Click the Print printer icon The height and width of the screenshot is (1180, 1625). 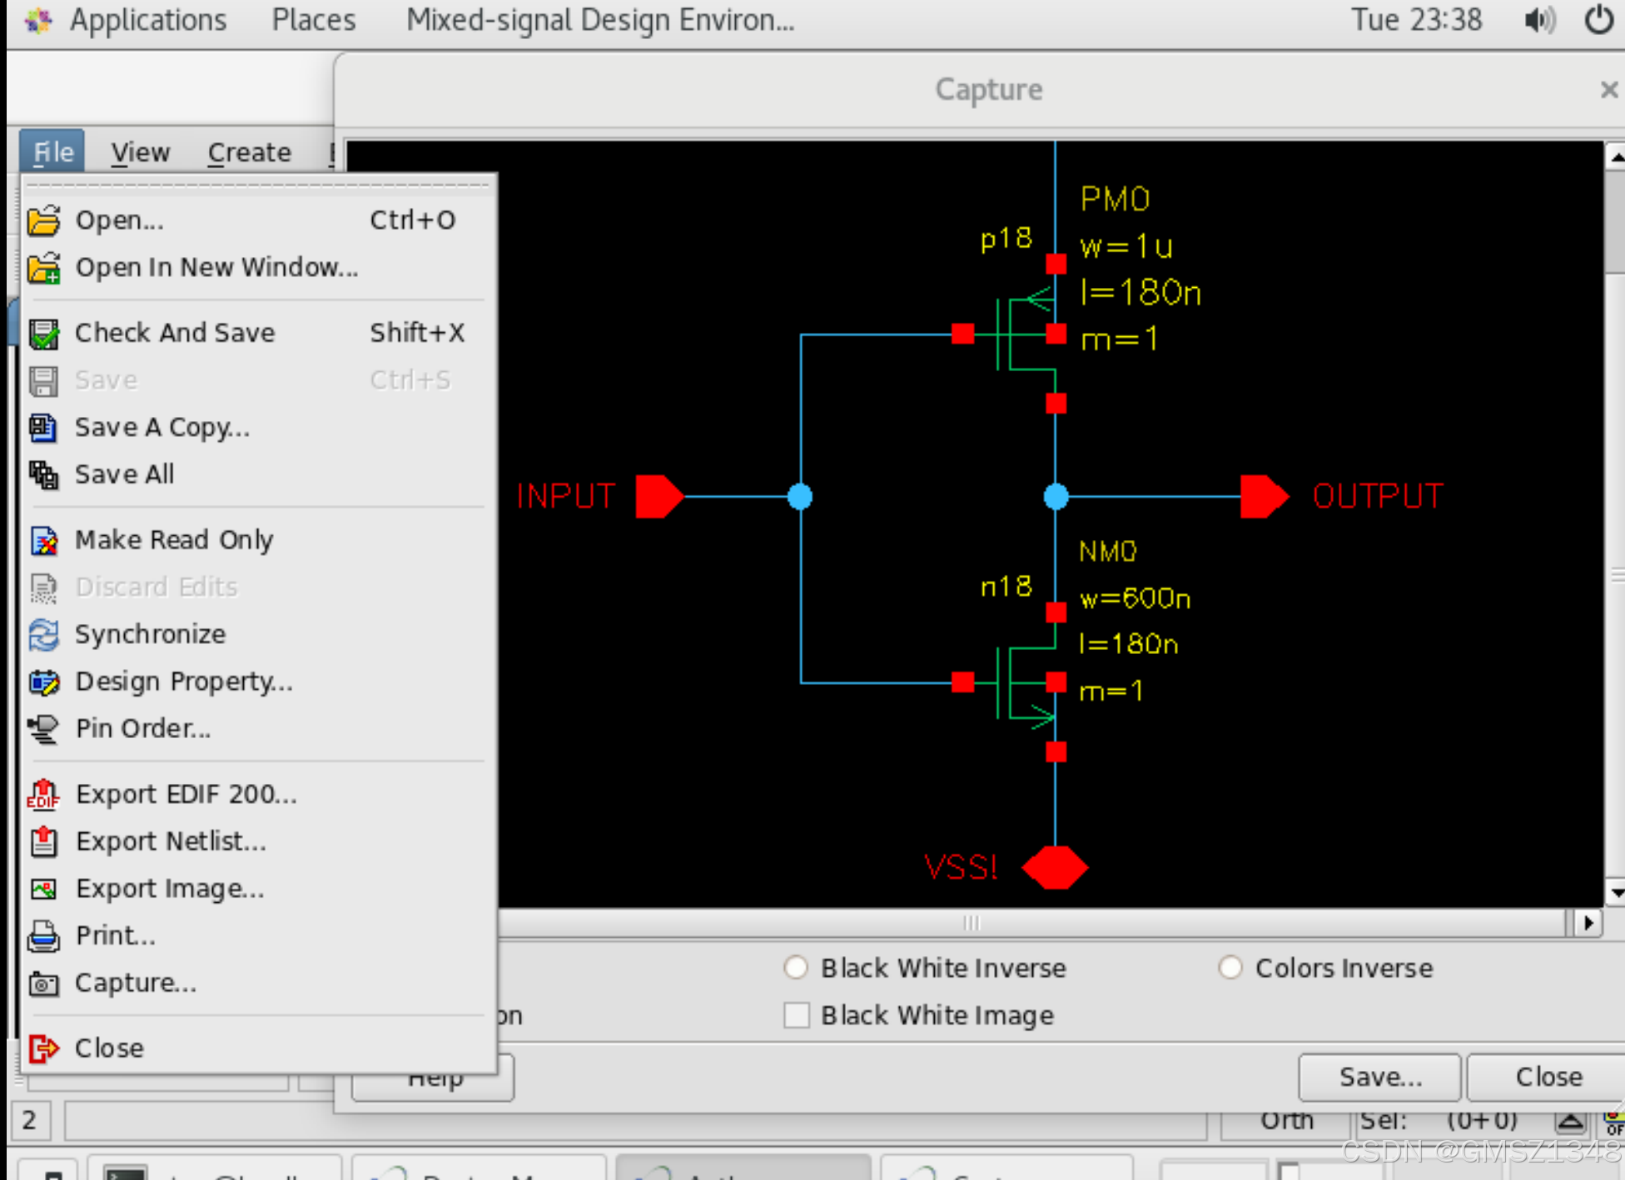[x=43, y=936]
